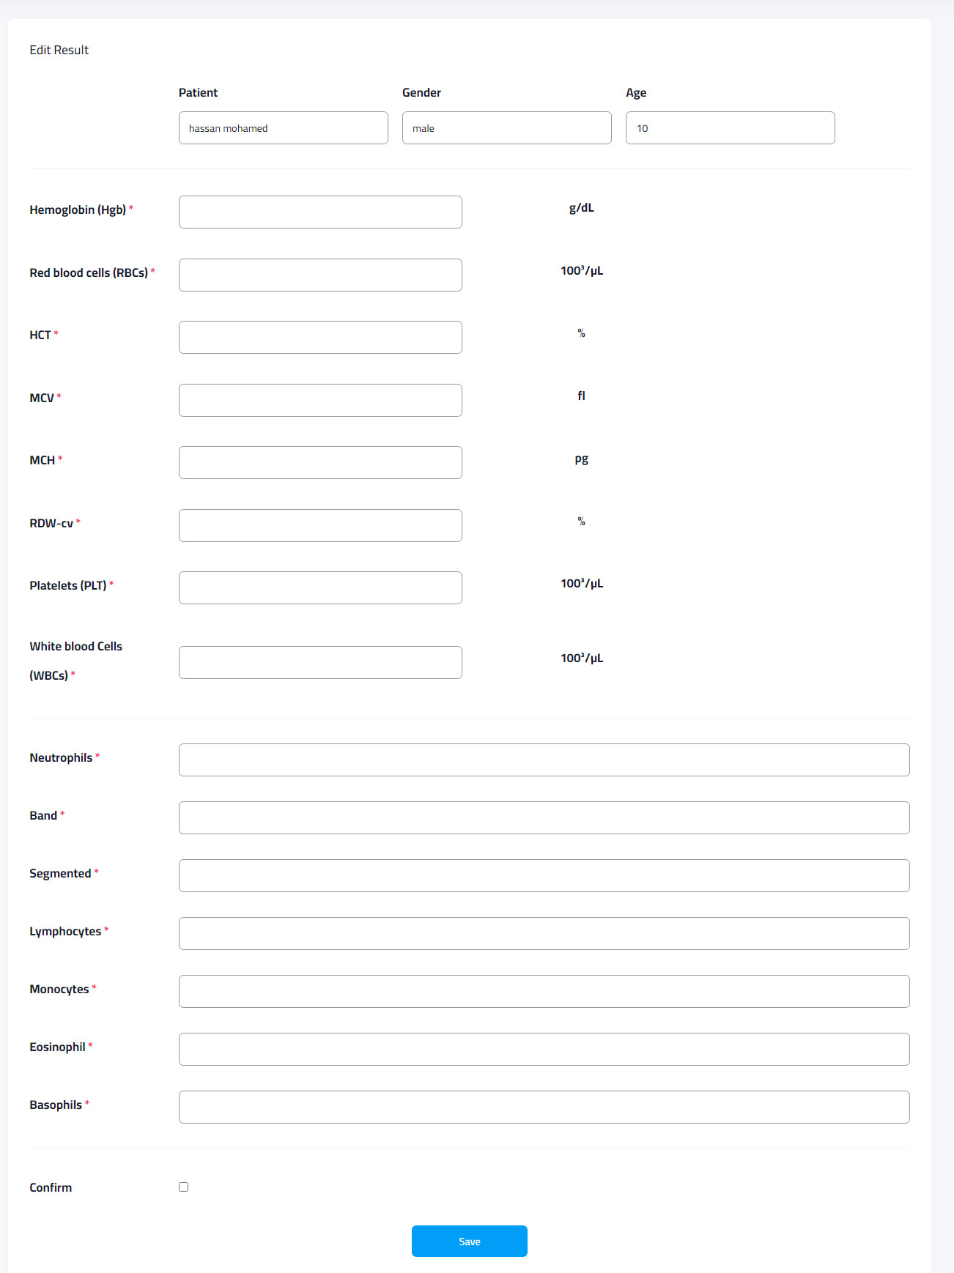954x1273 pixels.
Task: Select the Band input field
Action: pyautogui.click(x=544, y=817)
